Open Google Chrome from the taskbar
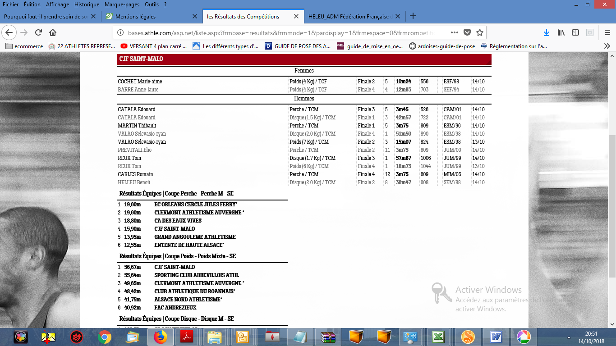 pyautogui.click(x=105, y=337)
